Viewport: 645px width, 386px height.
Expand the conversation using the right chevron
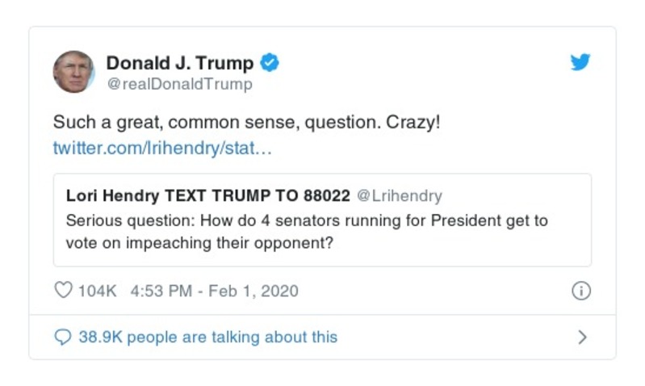[x=582, y=338]
